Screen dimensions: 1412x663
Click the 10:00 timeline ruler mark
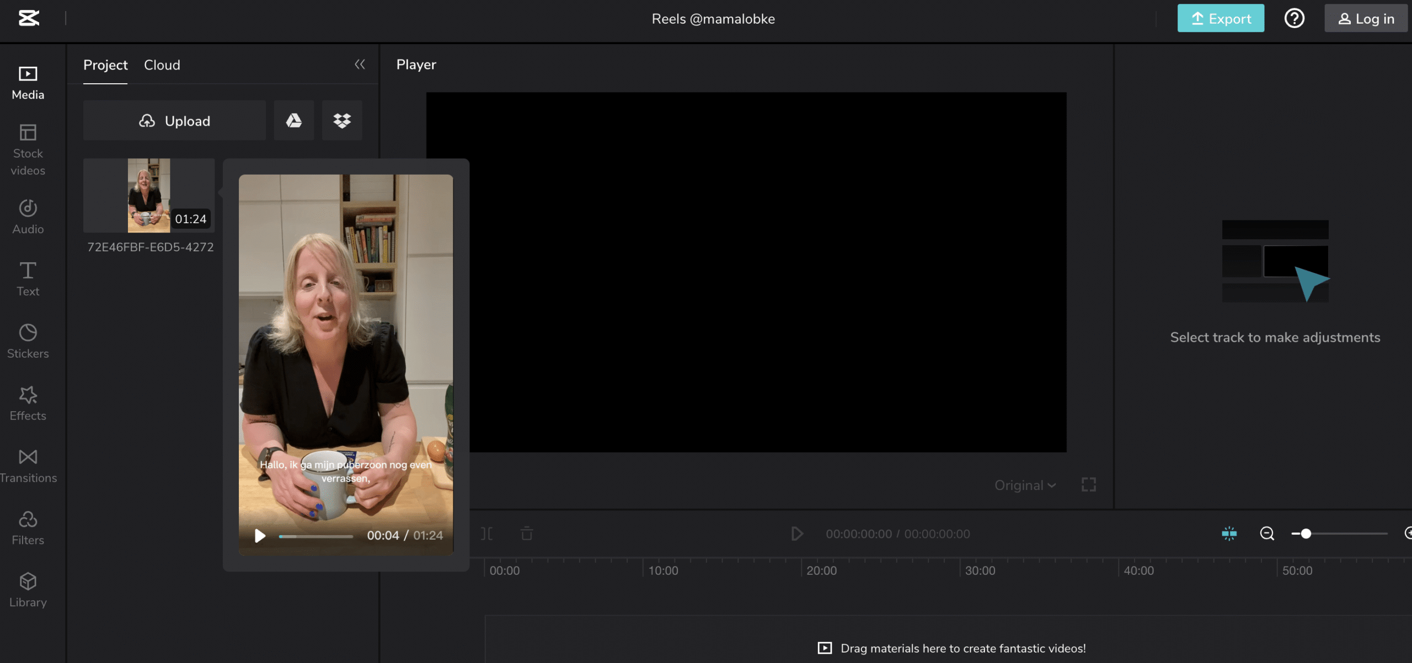point(663,570)
